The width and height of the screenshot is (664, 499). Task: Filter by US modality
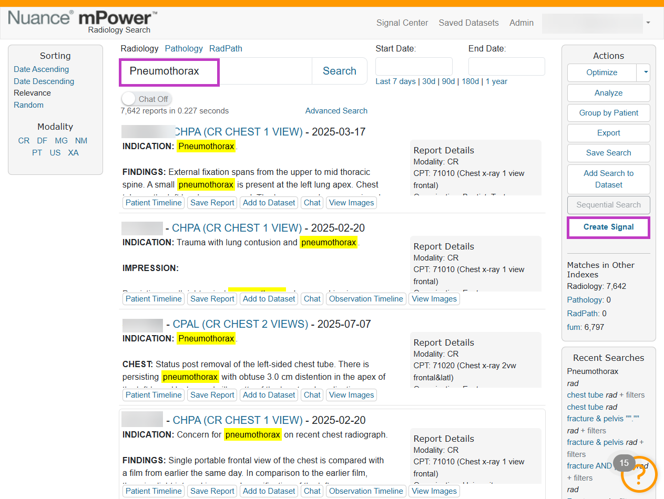coord(55,153)
